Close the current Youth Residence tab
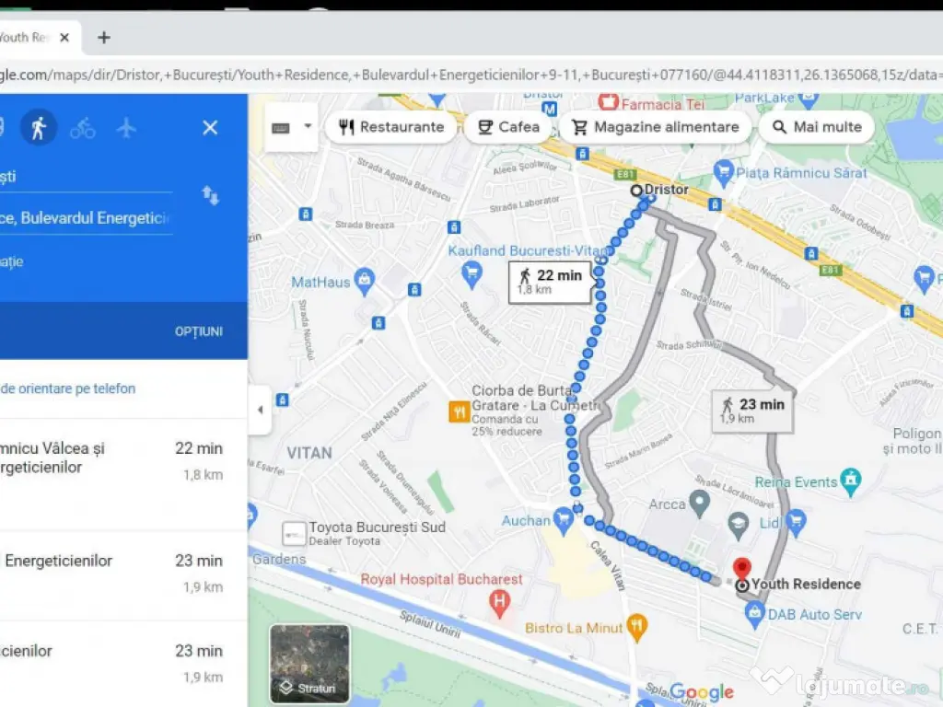The height and width of the screenshot is (707, 943). click(x=64, y=38)
